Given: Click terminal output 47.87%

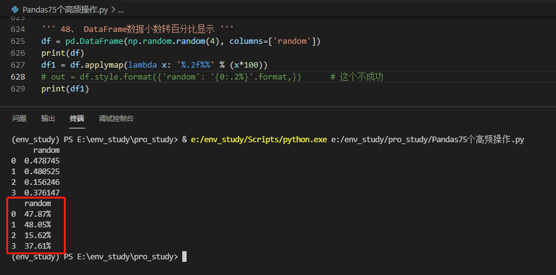Looking at the screenshot, I should coord(38,214).
